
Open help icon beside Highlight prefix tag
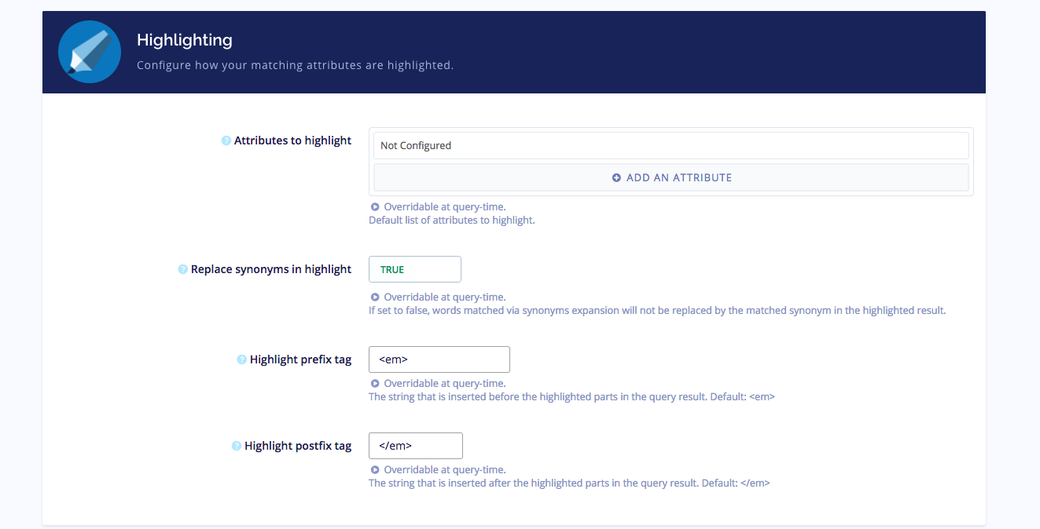(x=242, y=359)
